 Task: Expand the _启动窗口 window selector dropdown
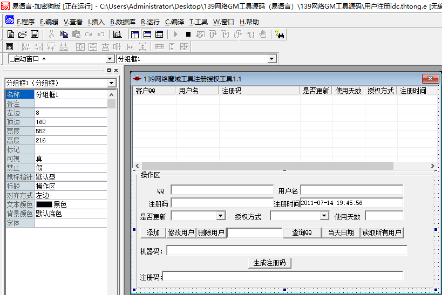[x=110, y=59]
